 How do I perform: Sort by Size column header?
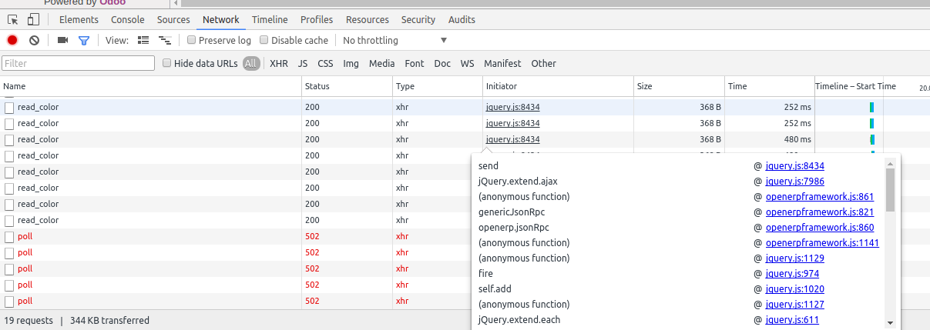pos(679,86)
